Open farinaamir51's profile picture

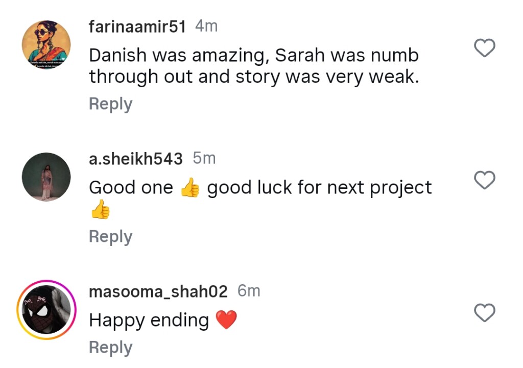coord(46,46)
